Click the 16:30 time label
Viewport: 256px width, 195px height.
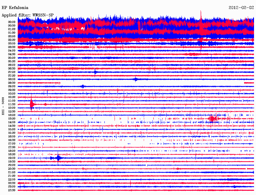point(11,140)
